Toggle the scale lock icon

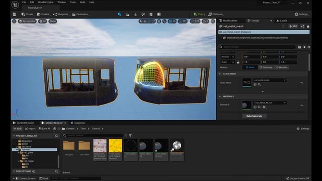click(238, 62)
